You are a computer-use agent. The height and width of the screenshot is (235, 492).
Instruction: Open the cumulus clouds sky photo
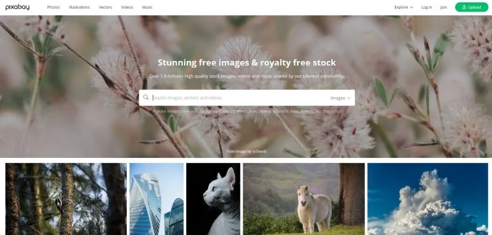point(427,199)
